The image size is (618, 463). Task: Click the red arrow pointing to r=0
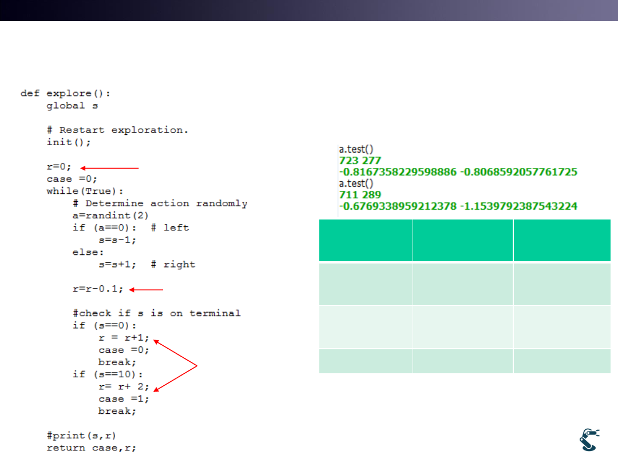point(109,168)
